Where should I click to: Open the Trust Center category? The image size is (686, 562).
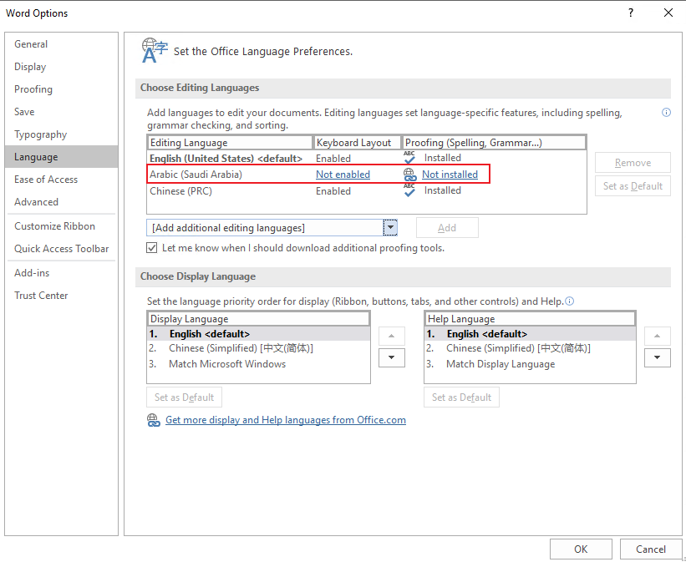point(61,296)
